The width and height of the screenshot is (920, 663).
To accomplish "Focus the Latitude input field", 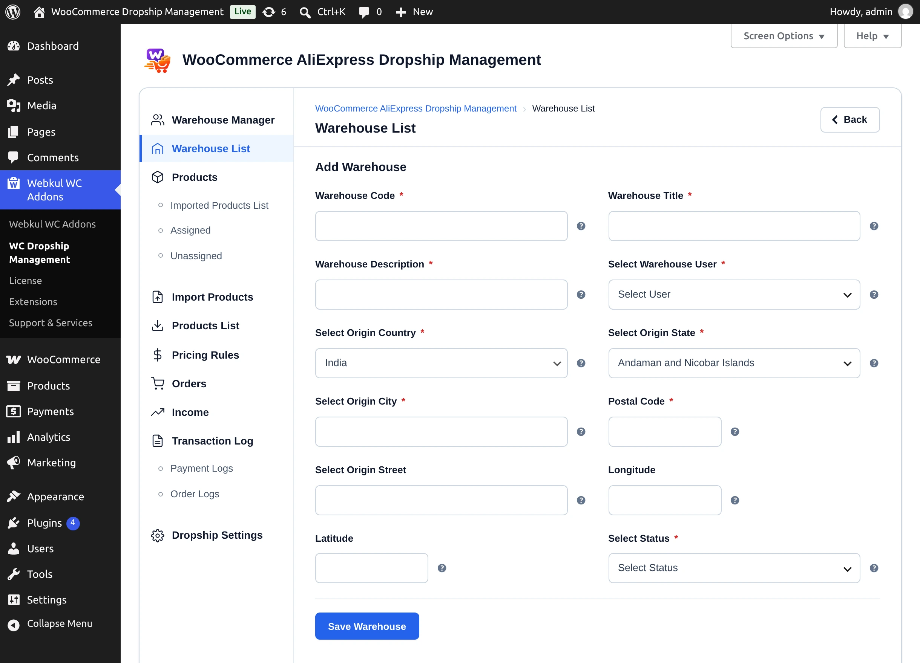I will point(371,568).
